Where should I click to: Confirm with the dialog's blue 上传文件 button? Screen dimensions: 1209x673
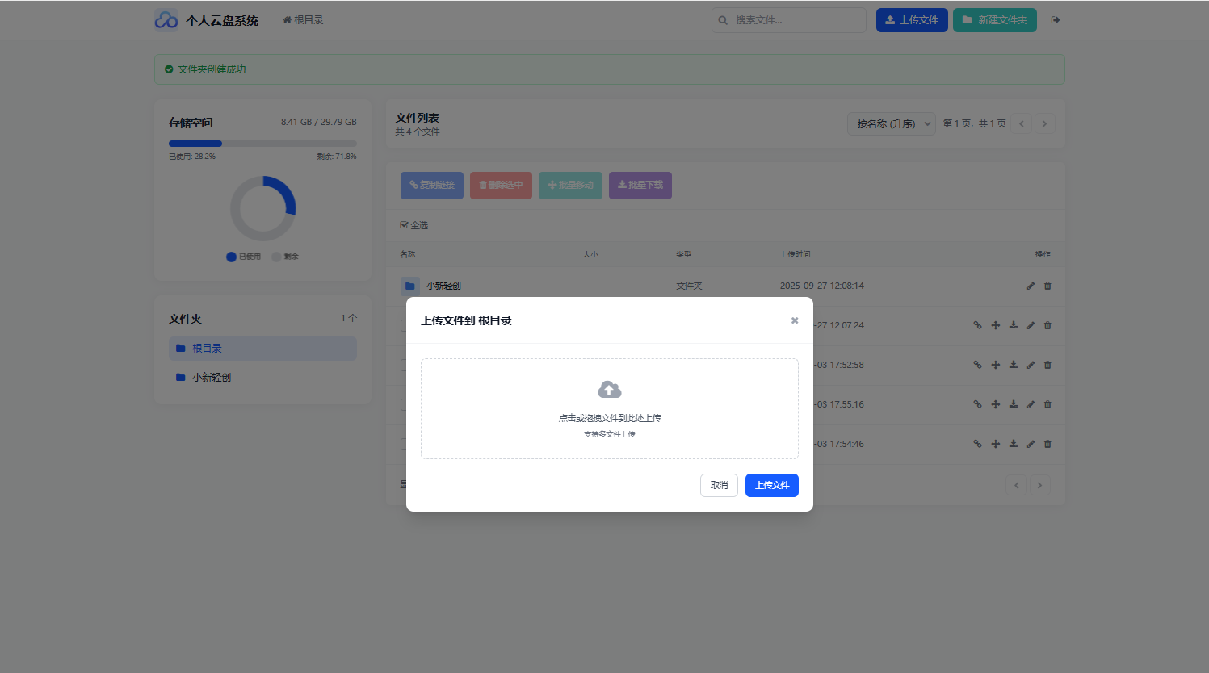pyautogui.click(x=771, y=485)
